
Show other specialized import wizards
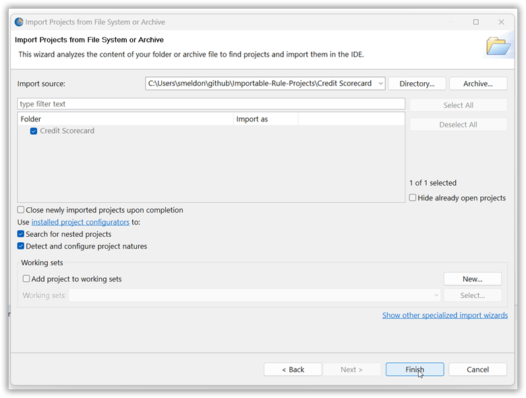click(445, 315)
